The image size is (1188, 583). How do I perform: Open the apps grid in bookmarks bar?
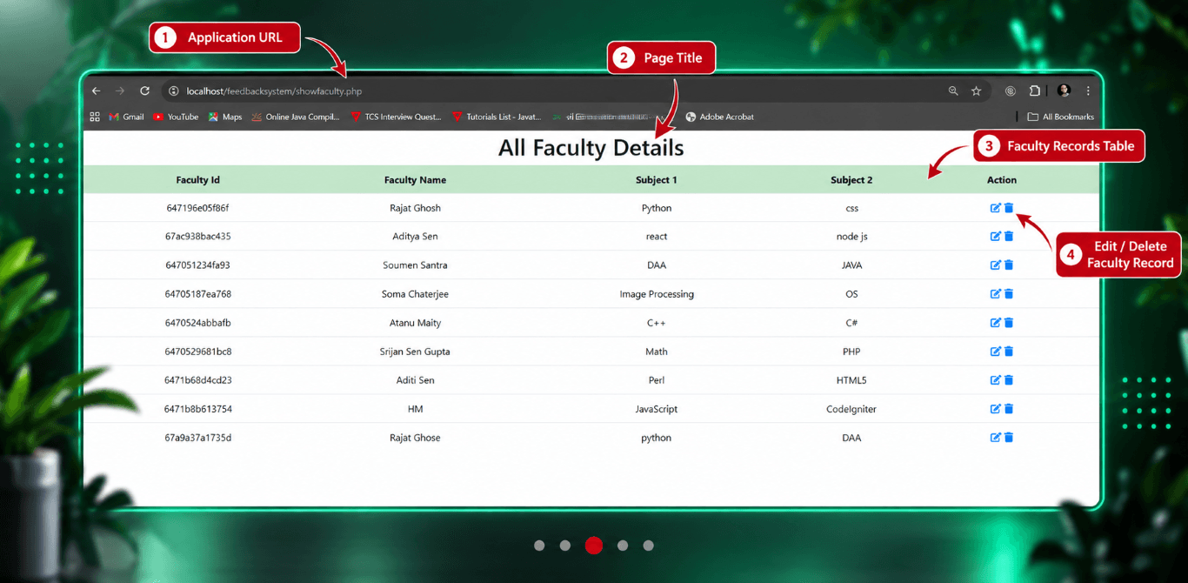coord(95,117)
